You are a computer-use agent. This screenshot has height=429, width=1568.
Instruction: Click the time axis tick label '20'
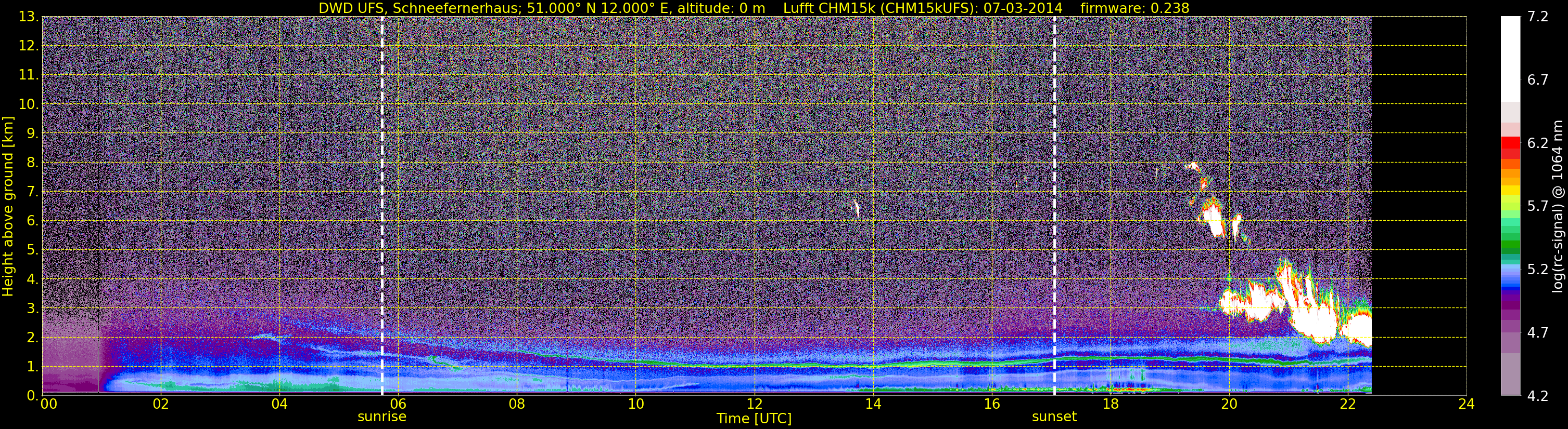tap(1229, 404)
